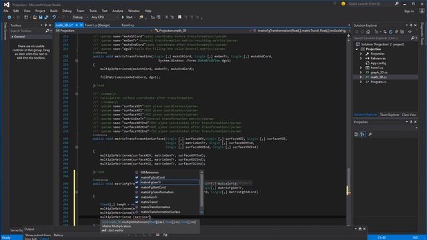Click the Collapse All icon in Solution Explorer
Viewport: 427px width, 240px height.
pos(396,32)
